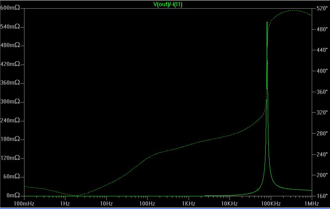
Task: Click the top of the solid resonance peak
Action: (x=267, y=22)
